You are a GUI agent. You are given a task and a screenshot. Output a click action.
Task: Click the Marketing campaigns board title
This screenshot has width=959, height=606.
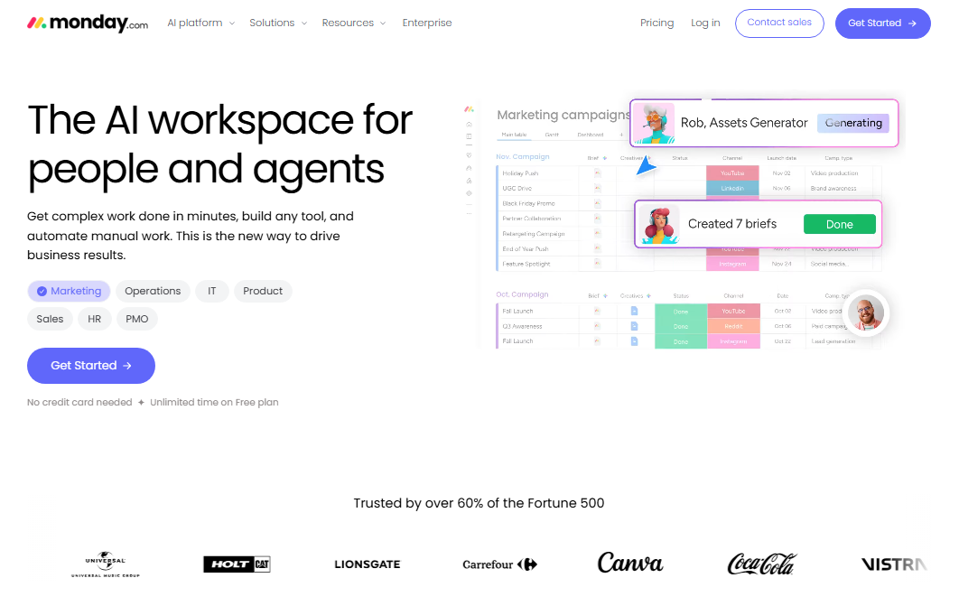click(563, 115)
